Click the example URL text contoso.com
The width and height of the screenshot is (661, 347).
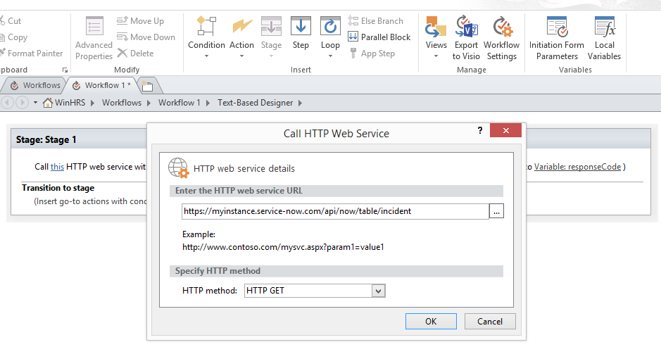click(x=283, y=247)
